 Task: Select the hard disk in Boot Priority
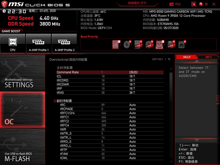(x=116, y=45)
